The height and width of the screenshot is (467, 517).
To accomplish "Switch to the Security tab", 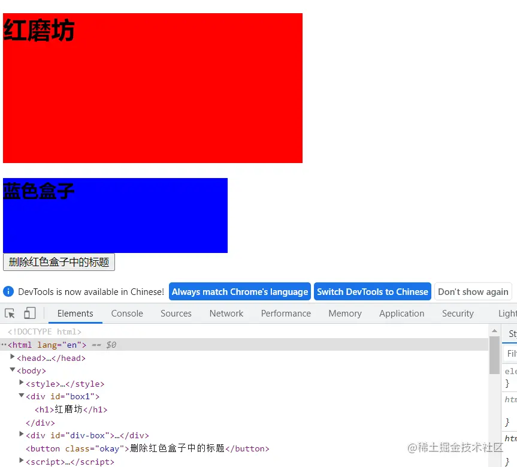I will pyautogui.click(x=458, y=314).
